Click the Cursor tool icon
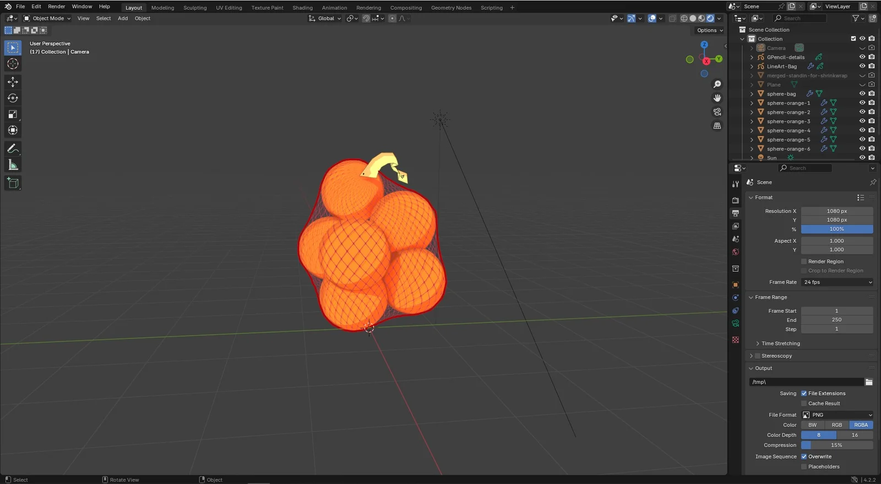The width and height of the screenshot is (881, 484). 13,64
